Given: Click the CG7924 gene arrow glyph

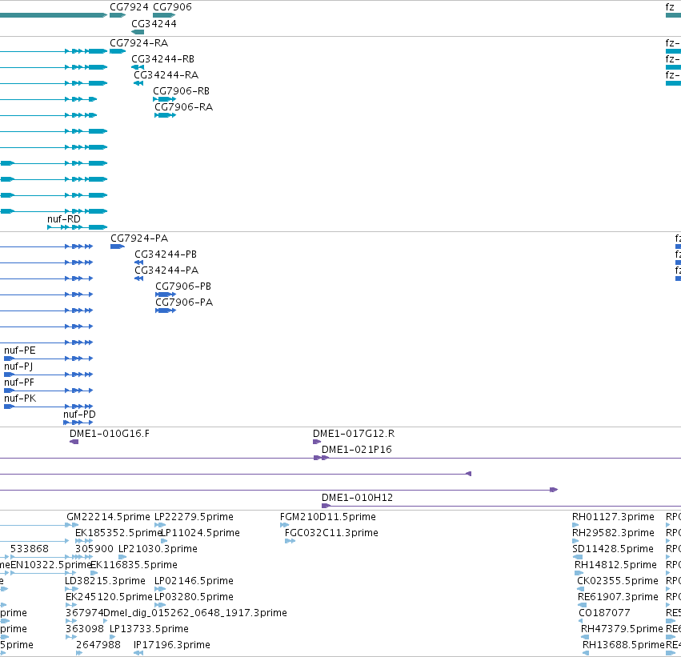Looking at the screenshot, I should [x=118, y=16].
